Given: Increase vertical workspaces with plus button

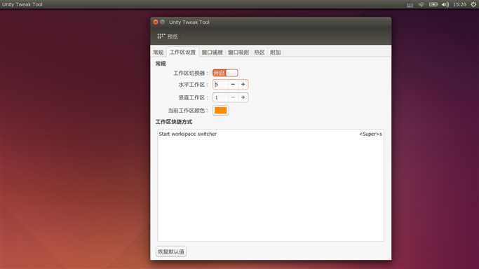Looking at the screenshot, I should point(243,97).
